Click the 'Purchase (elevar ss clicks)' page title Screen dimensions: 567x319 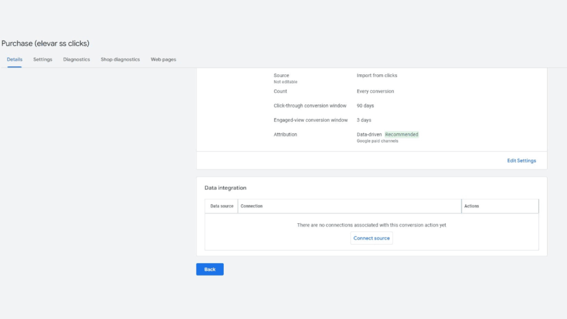pos(45,43)
